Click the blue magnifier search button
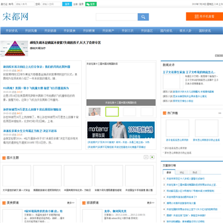 click(143, 17)
